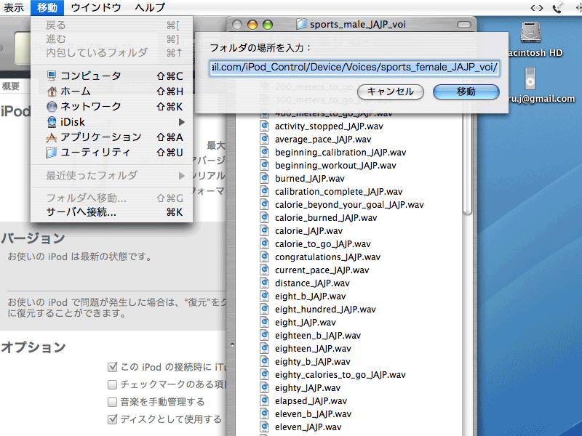This screenshot has width=582, height=436.
Task: Click wav icon beside calorie_to_go_JAJP.wav
Action: [264, 244]
